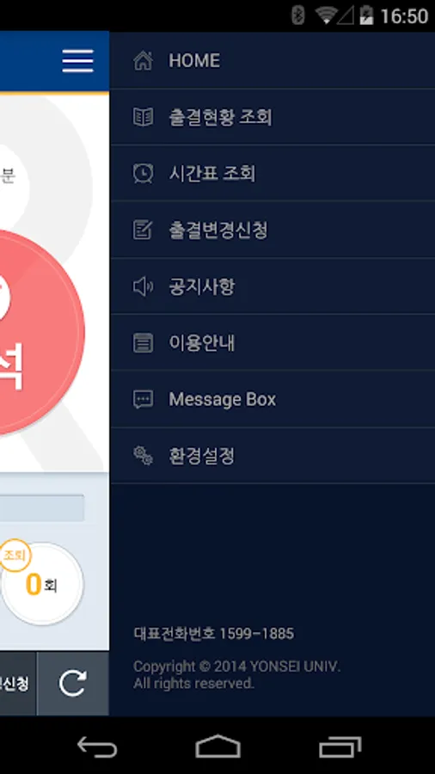Tap the circular refresh arrow button

click(x=73, y=684)
